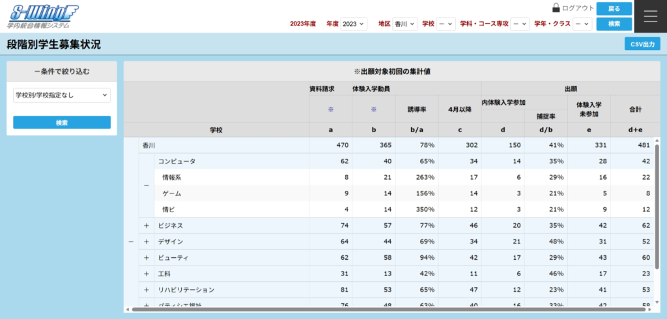667x319 pixels.
Task: Expand the ビューティ row
Action: tap(147, 258)
